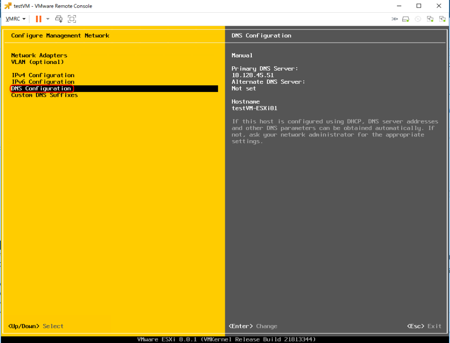The height and width of the screenshot is (343, 450).
Task: Click the first network adapter status icon
Action: click(430, 19)
